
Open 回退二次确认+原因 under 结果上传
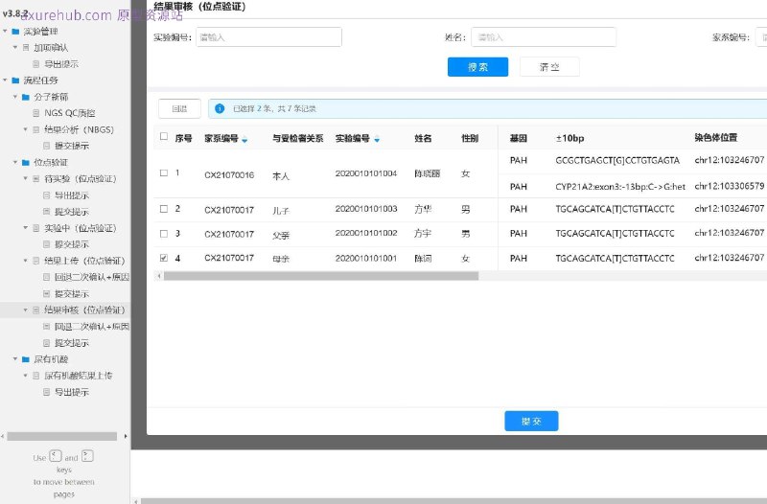[x=91, y=277]
